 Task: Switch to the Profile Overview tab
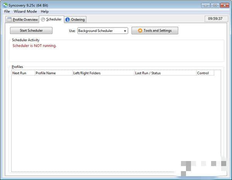click(22, 20)
